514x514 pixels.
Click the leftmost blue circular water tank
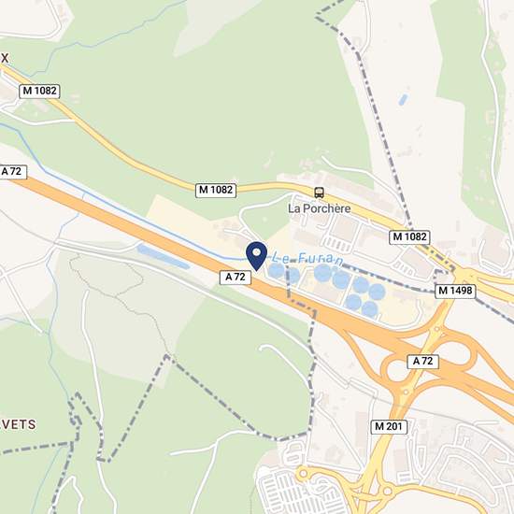click(x=276, y=270)
